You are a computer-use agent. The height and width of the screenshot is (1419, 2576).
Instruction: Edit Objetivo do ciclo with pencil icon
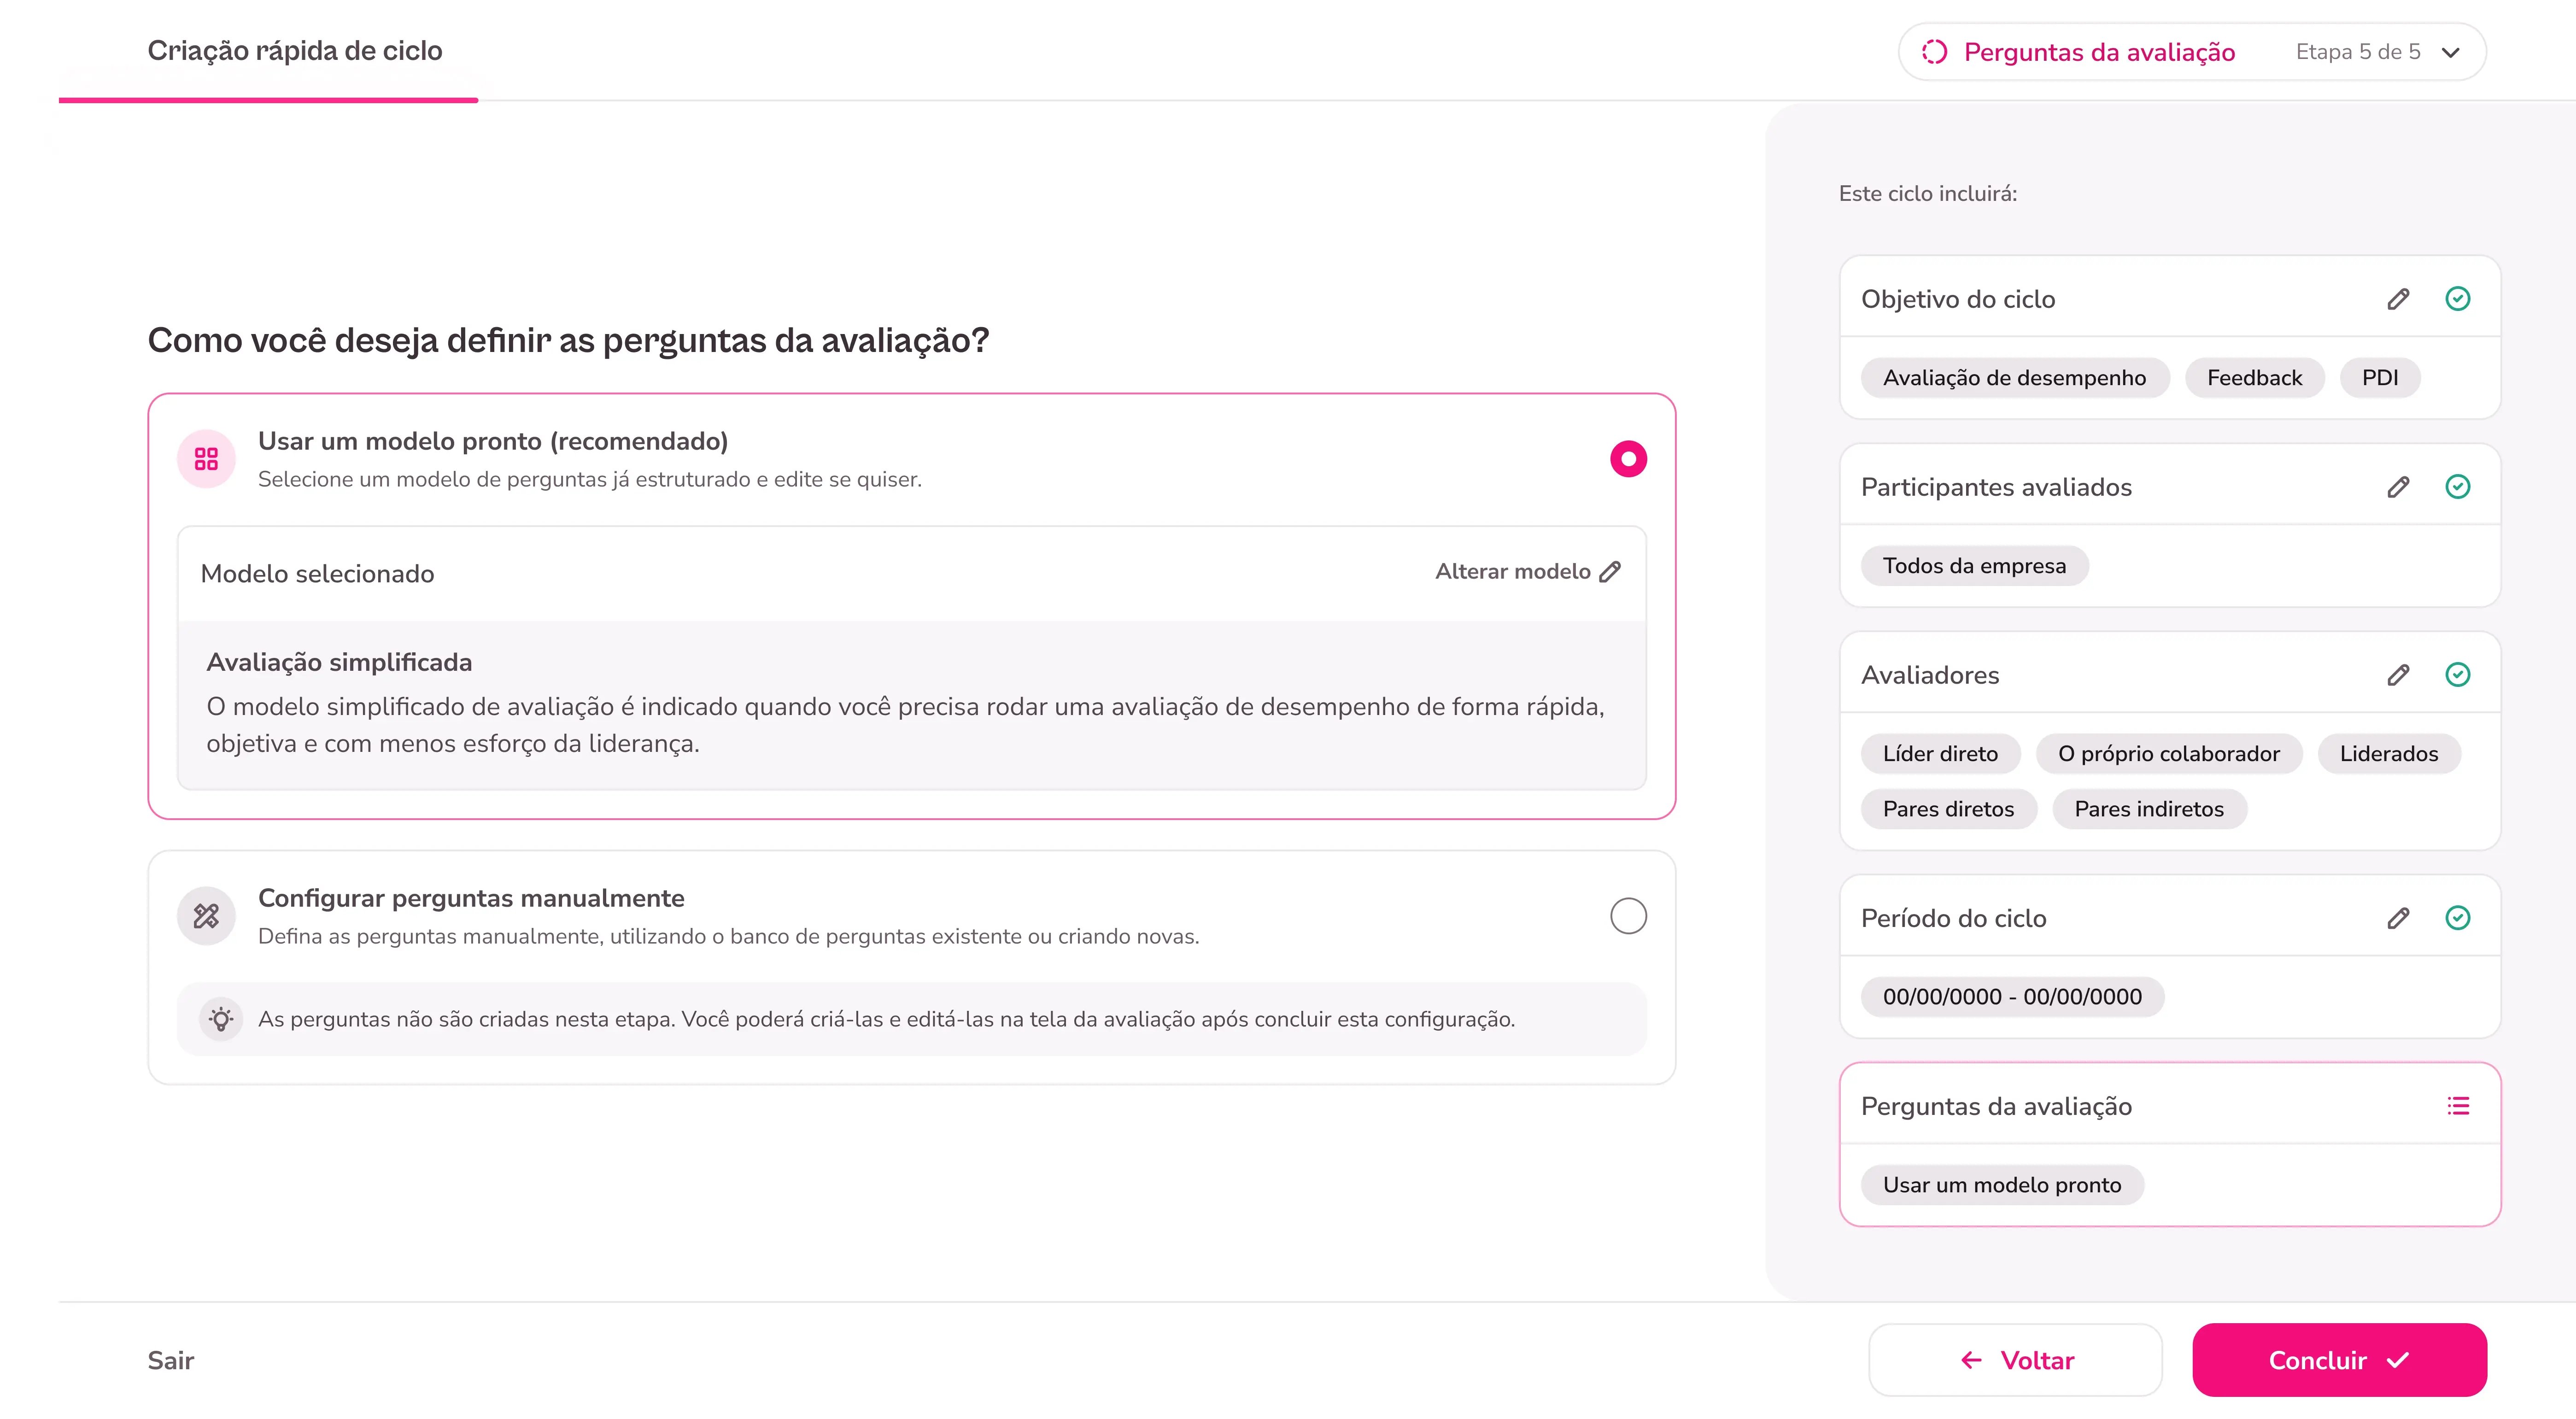pos(2398,299)
